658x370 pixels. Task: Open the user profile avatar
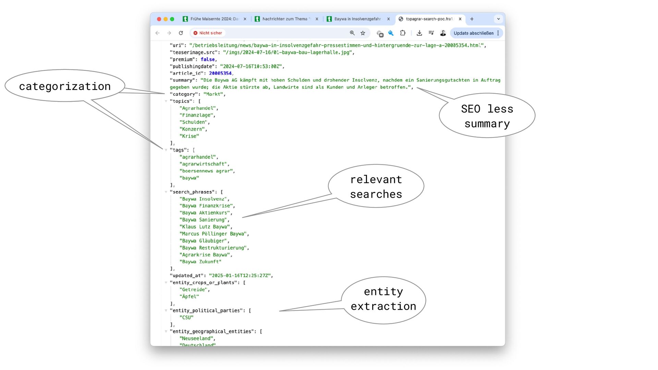443,33
